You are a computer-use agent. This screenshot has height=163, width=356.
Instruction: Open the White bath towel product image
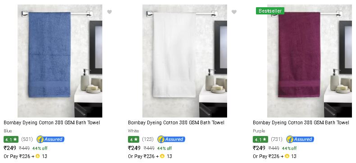point(185,61)
